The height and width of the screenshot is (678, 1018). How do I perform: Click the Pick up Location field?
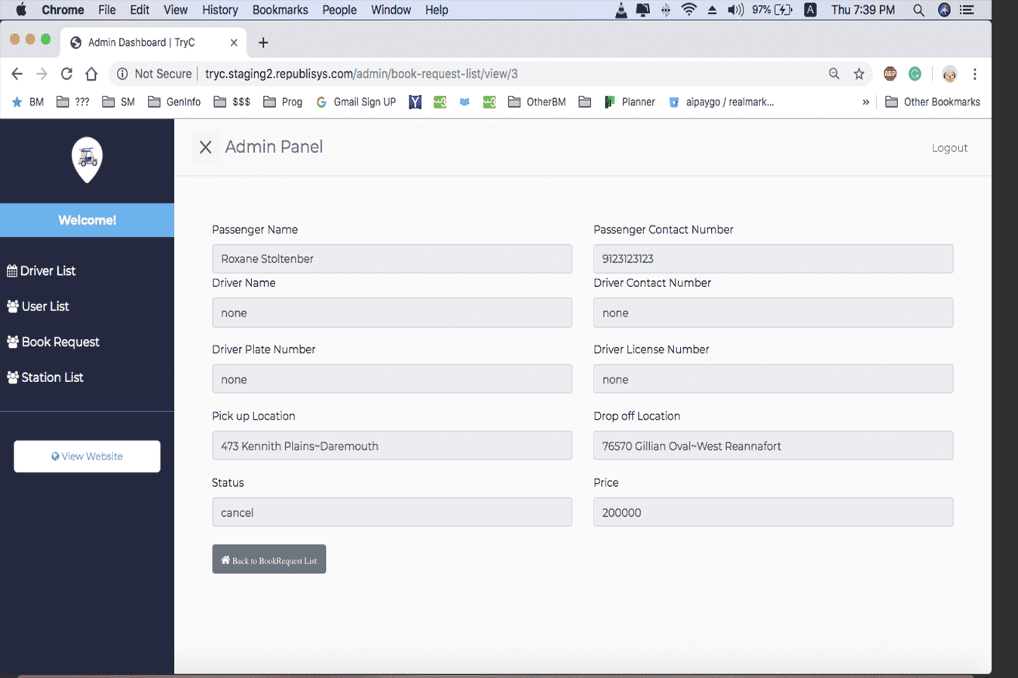[392, 445]
